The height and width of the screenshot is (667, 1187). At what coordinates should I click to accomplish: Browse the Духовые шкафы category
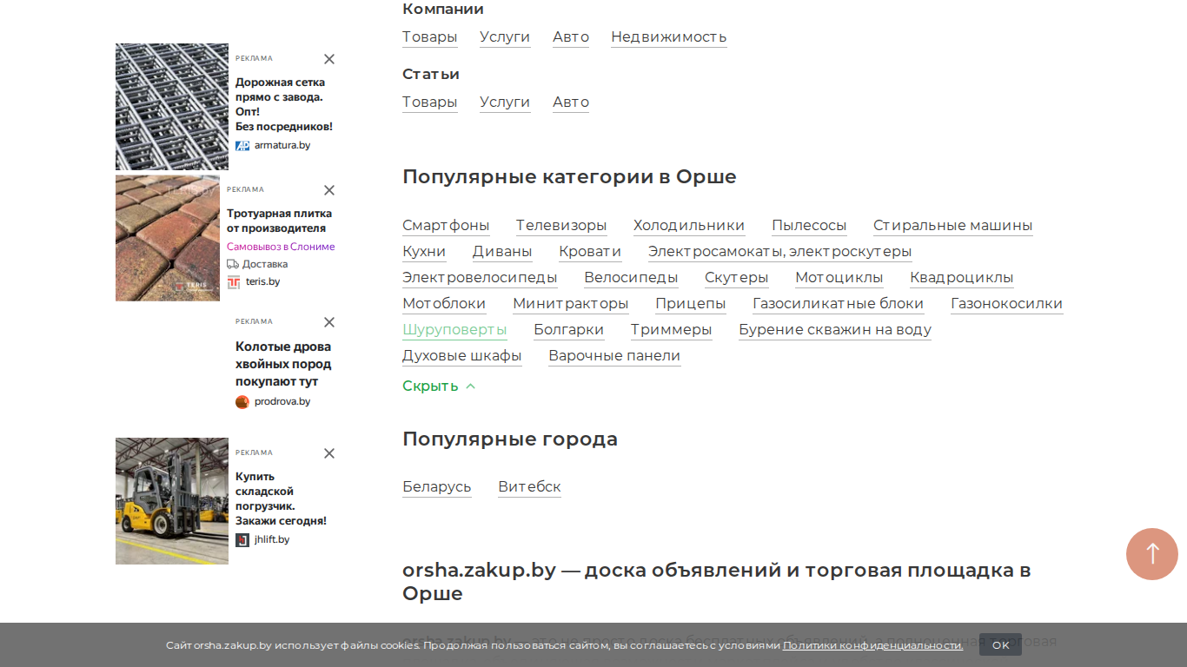pyautogui.click(x=462, y=356)
